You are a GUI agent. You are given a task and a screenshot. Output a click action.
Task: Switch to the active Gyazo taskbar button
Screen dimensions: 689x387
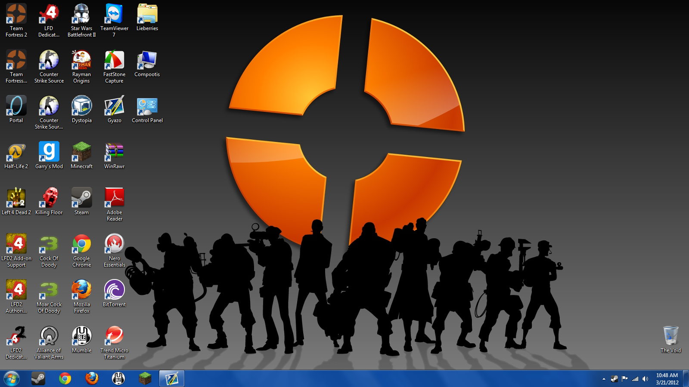click(172, 379)
